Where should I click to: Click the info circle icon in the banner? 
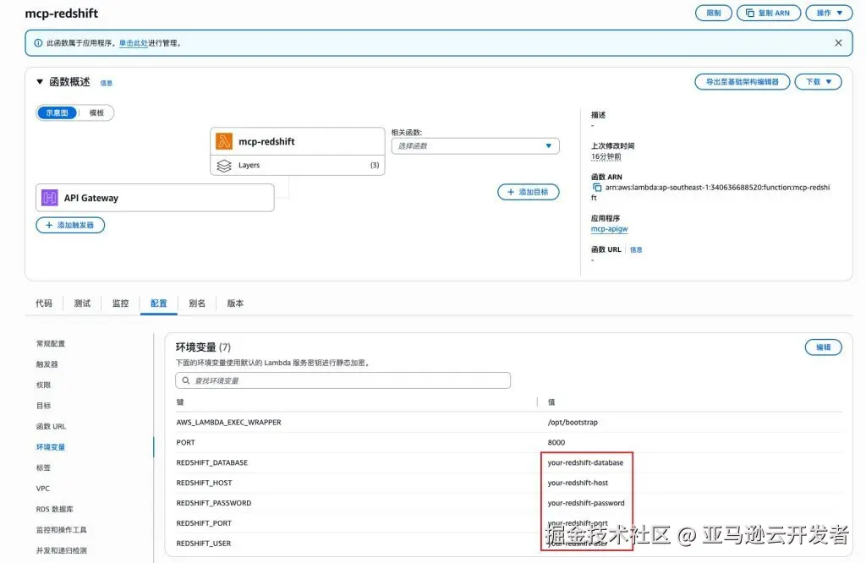(38, 43)
